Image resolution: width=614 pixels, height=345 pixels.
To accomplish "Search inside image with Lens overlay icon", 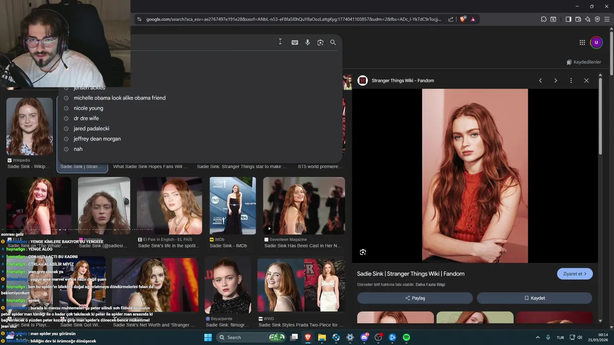I will pos(363,252).
